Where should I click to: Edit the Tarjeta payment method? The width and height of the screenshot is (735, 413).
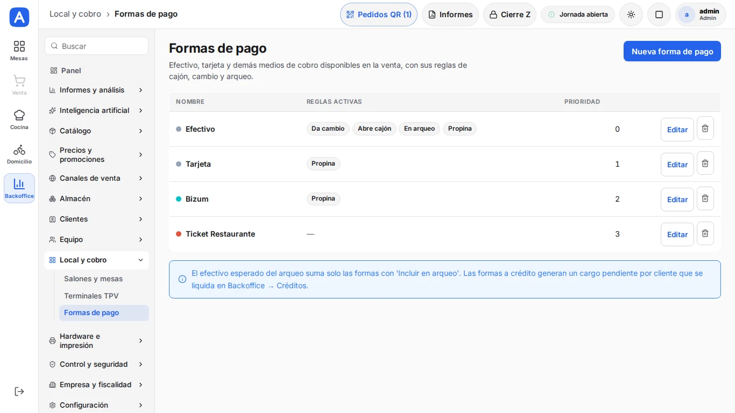(677, 165)
